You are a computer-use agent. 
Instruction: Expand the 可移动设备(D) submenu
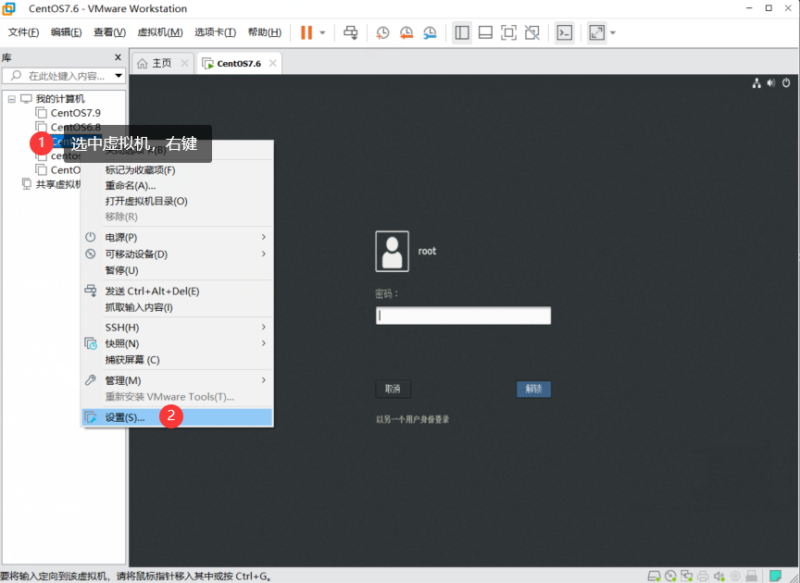pos(177,254)
